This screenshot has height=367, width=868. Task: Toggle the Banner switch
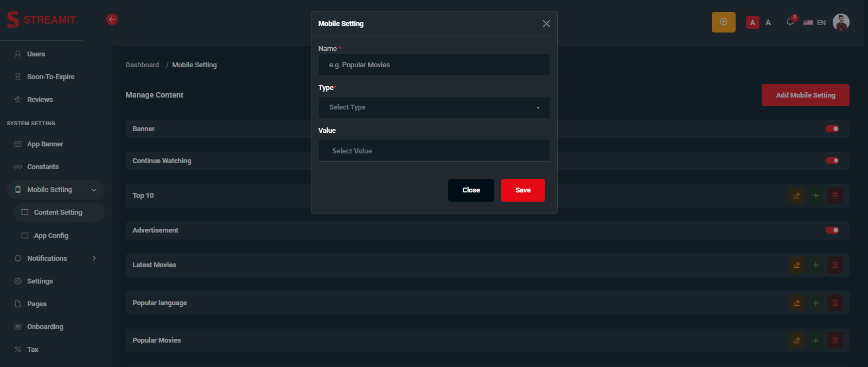(832, 129)
